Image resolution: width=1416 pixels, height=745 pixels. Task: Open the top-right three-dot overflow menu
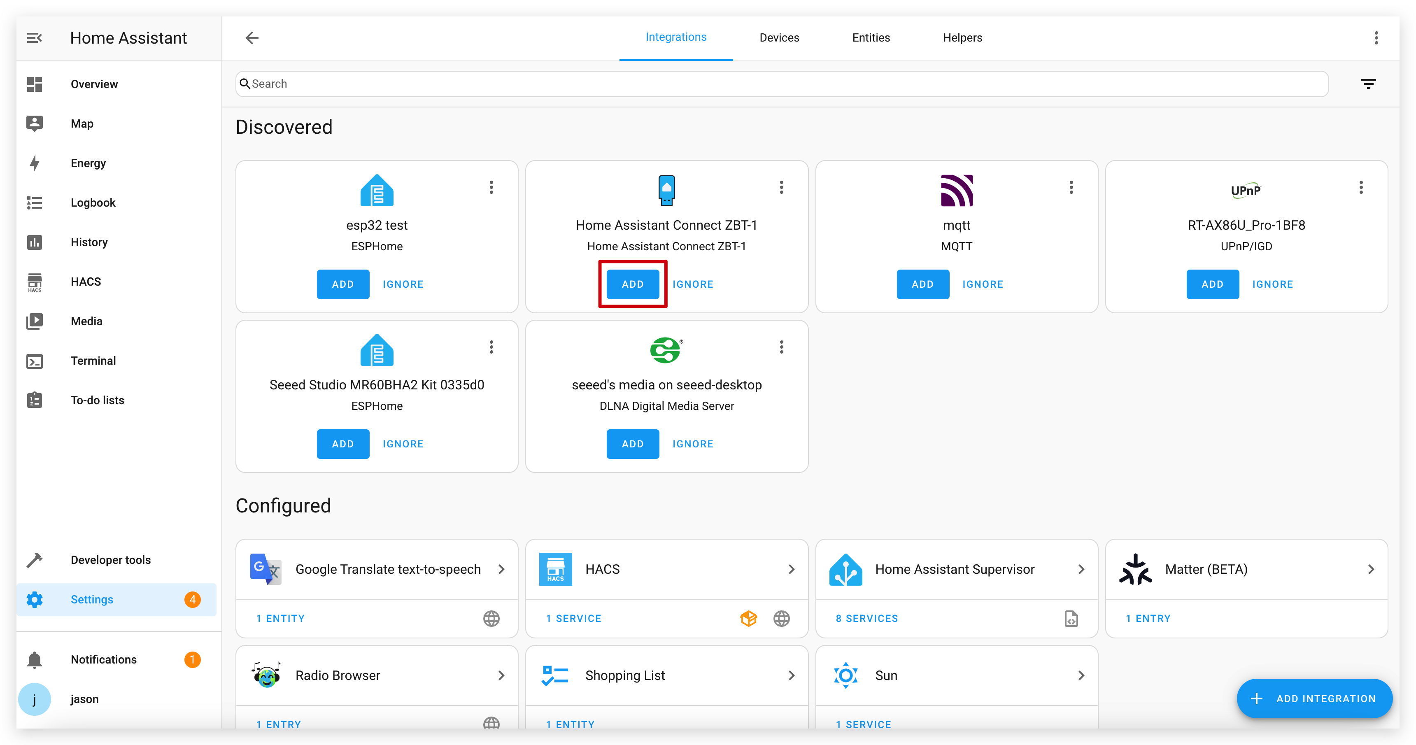coord(1376,38)
